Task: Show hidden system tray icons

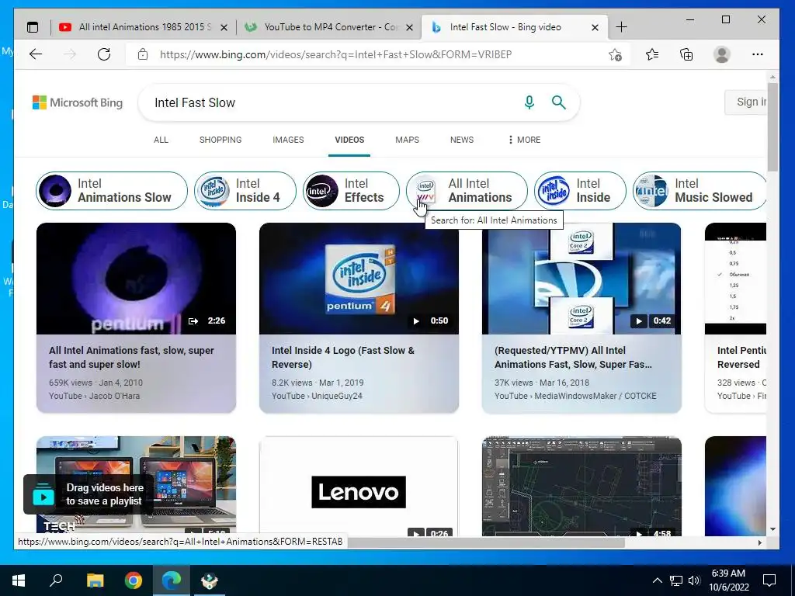Action: pyautogui.click(x=657, y=580)
